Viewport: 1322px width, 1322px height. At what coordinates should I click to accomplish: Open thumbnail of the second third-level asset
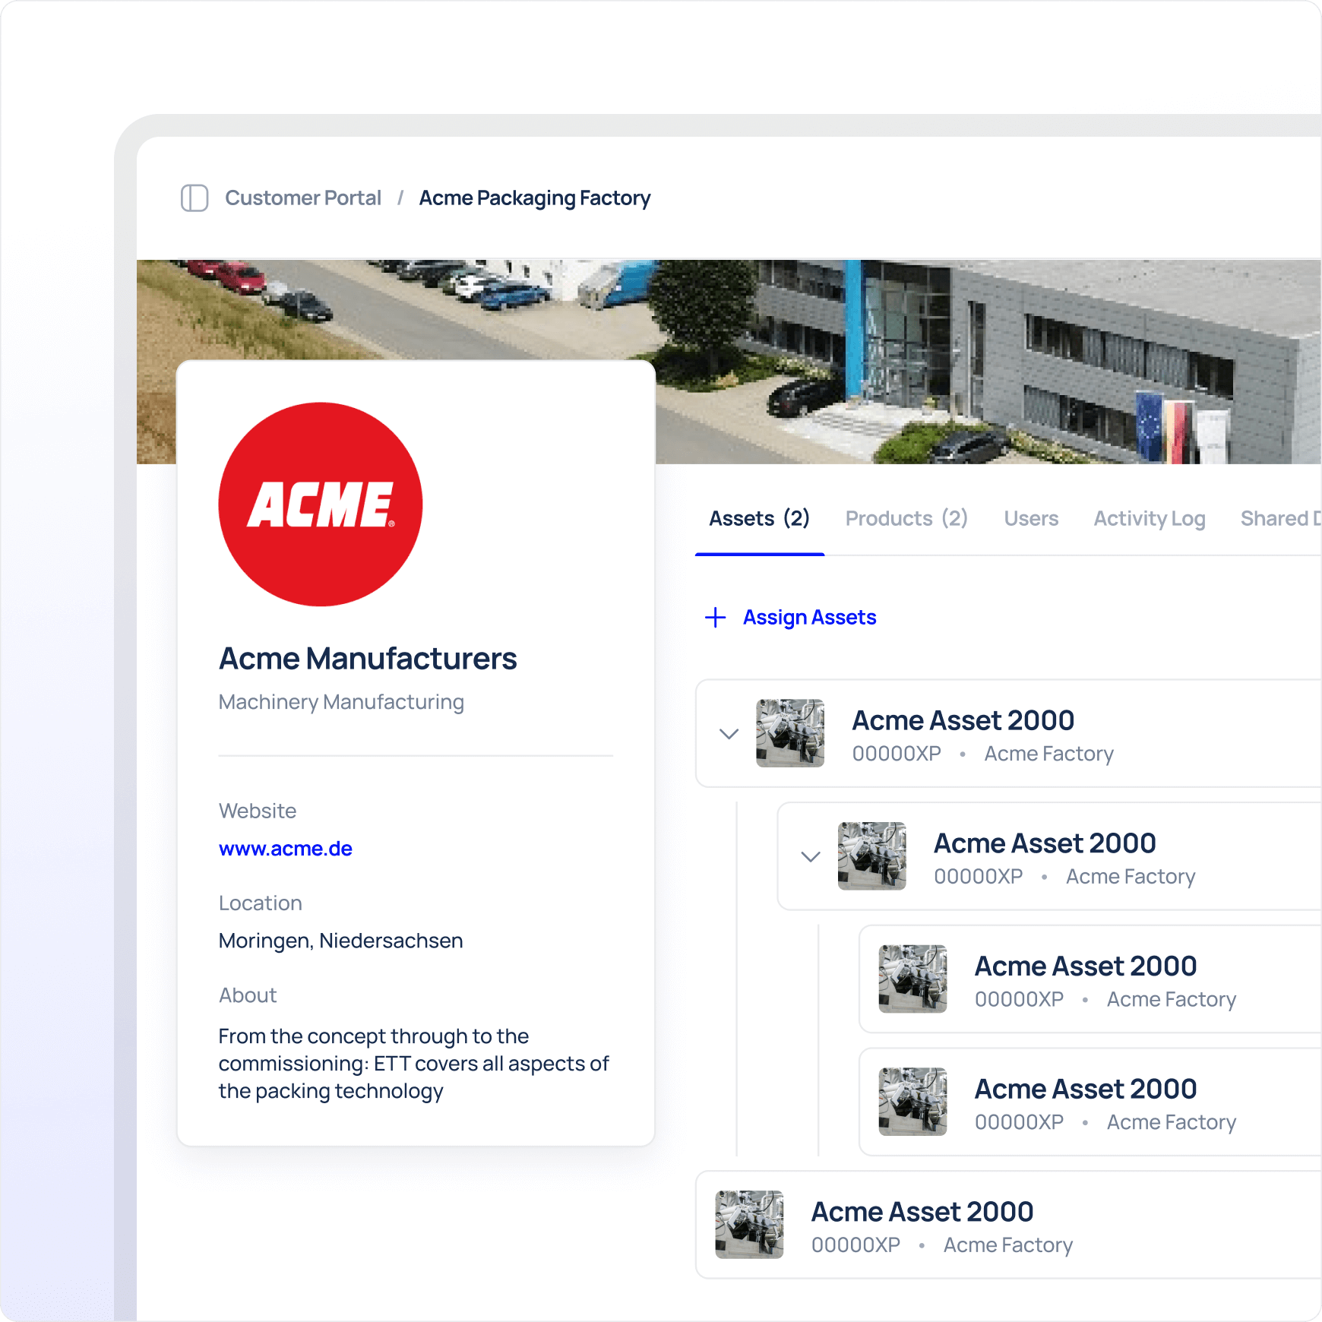pyautogui.click(x=912, y=1102)
